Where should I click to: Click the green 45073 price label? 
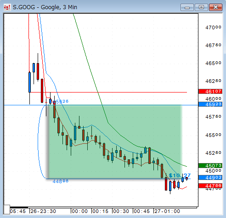[x=210, y=166]
